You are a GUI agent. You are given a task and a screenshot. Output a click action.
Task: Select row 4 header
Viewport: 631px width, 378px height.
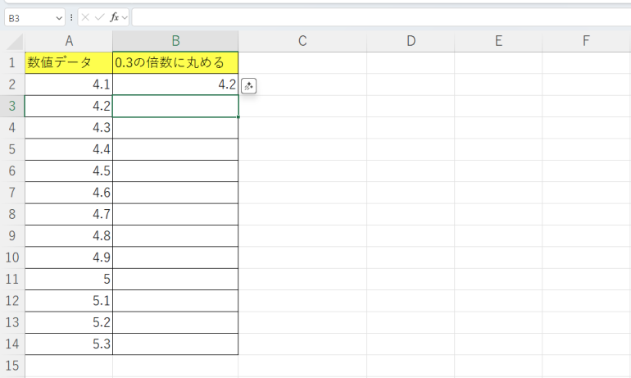pyautogui.click(x=12, y=128)
